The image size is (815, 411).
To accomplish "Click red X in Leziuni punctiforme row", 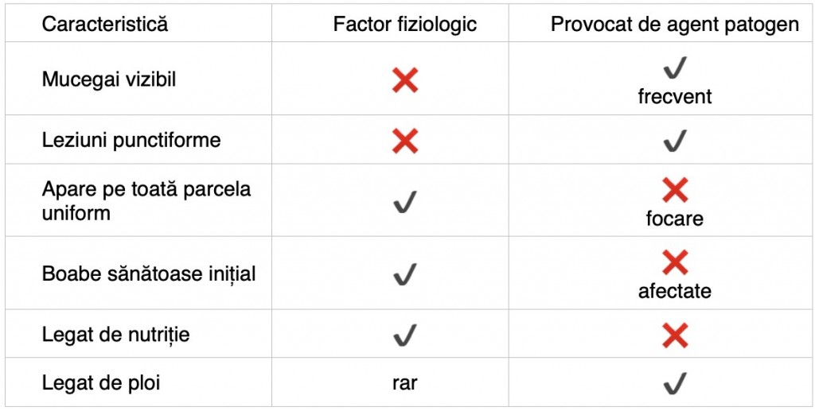I will point(405,141).
